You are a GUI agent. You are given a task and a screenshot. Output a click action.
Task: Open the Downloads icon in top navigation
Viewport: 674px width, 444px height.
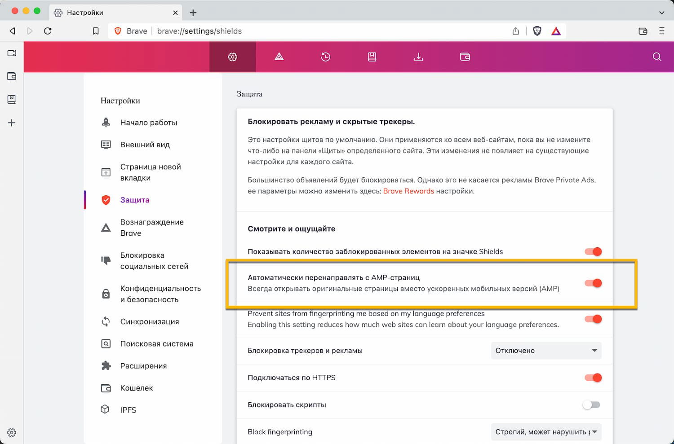418,57
